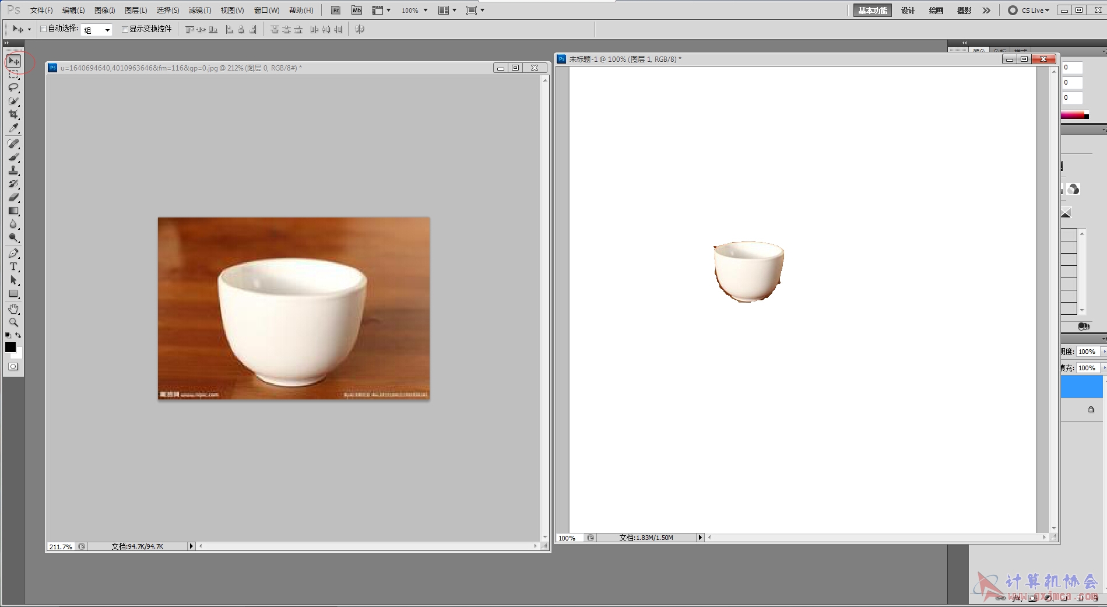Open the View Extras dropdown
Viewport: 1107px width, 607px height.
point(381,10)
